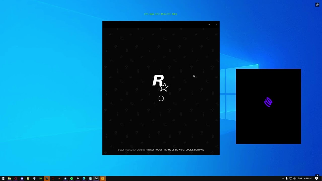Open the green Nvidia app on taskbar

point(41,178)
